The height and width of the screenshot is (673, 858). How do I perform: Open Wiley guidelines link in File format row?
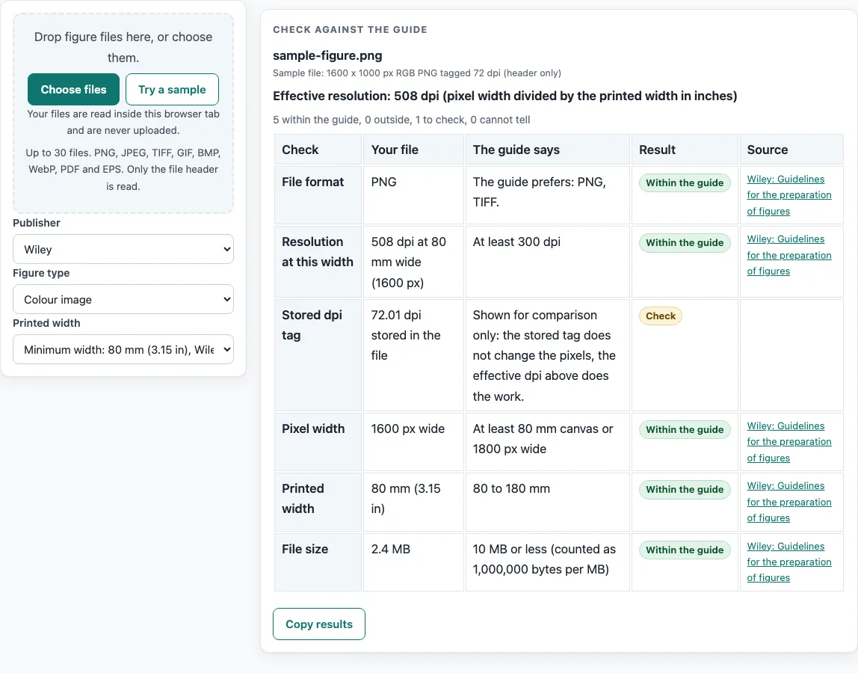pyautogui.click(x=789, y=195)
